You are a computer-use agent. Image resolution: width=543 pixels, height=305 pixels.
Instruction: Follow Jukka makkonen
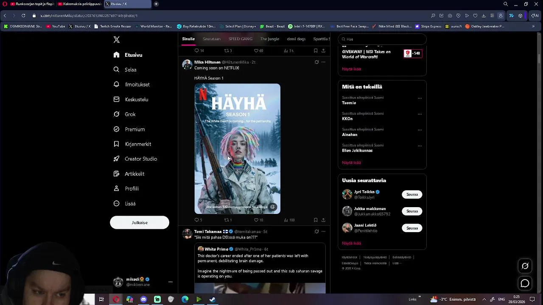pyautogui.click(x=412, y=211)
